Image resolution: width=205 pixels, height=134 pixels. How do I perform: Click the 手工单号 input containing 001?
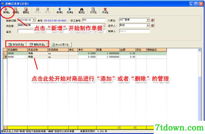coord(94,20)
